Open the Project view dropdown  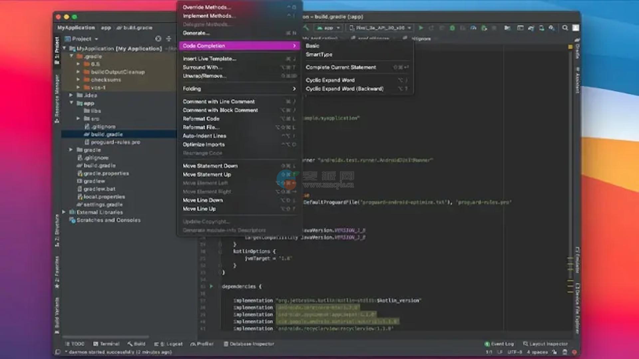coord(82,39)
